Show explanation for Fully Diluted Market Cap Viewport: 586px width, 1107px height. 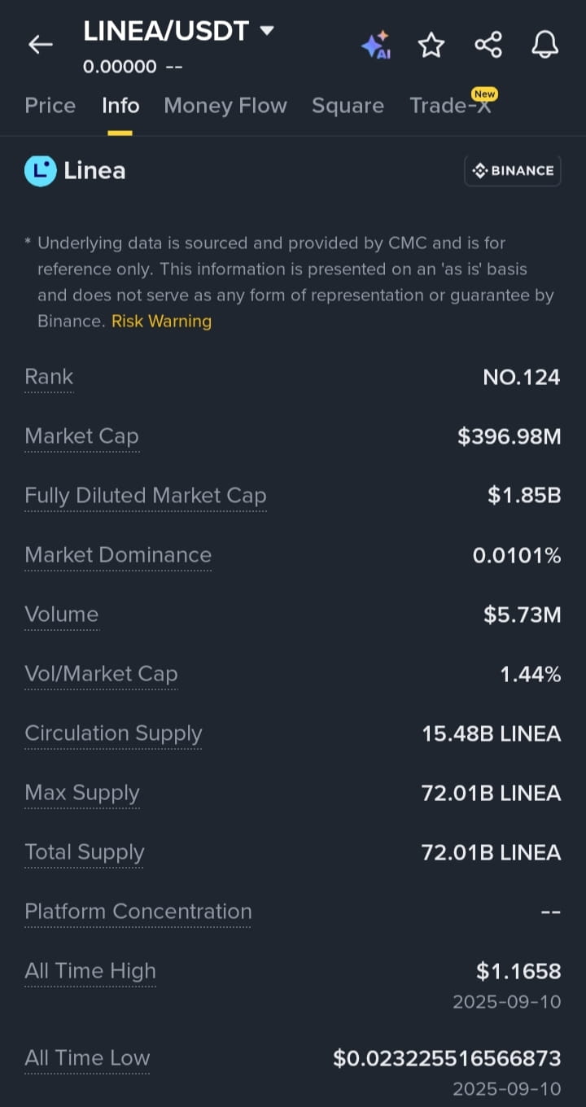pyautogui.click(x=146, y=496)
